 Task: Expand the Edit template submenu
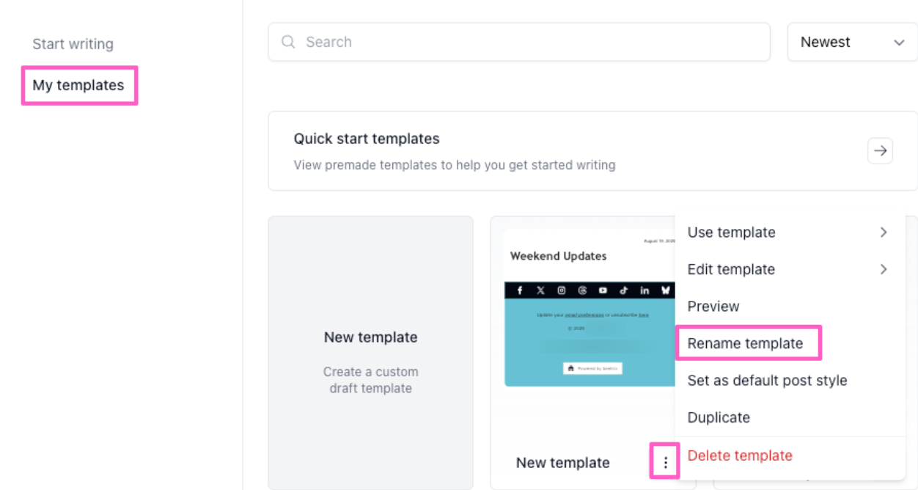789,269
